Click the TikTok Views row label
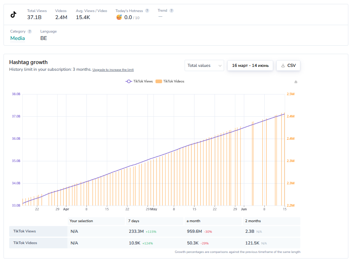Viewport: 354px width, 260px height. [x=25, y=231]
